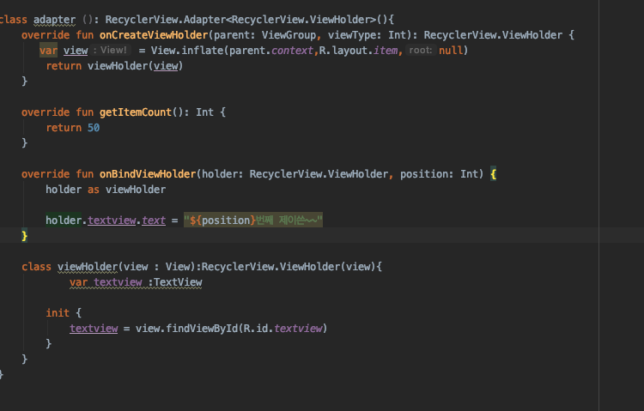This screenshot has width=644, height=411.
Task: Click 'viewType: Int' parameter
Action: pos(367,35)
